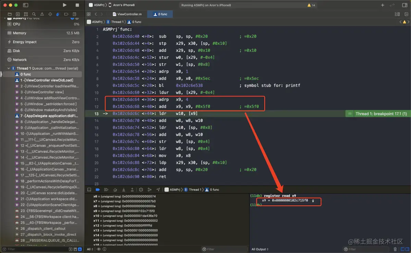Viewport: 411px width, 253px height.
Task: Open the related items grid icon
Action: point(89,14)
